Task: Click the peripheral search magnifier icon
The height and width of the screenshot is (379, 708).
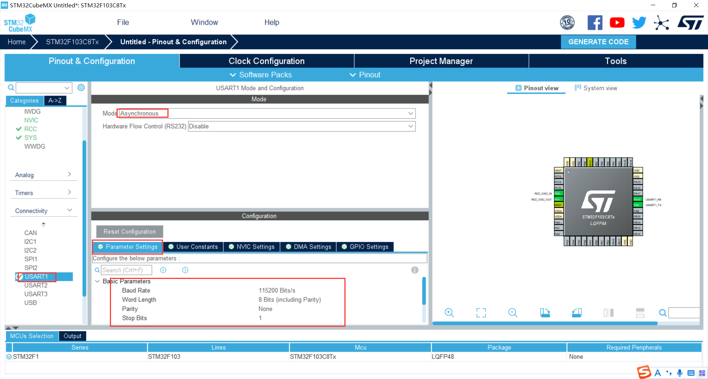Action: (11, 88)
